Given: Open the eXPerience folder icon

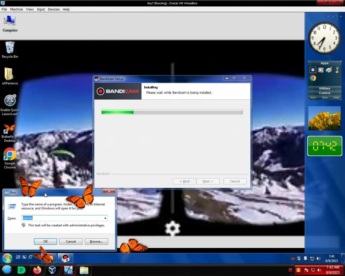Looking at the screenshot, I should pyautogui.click(x=10, y=76).
